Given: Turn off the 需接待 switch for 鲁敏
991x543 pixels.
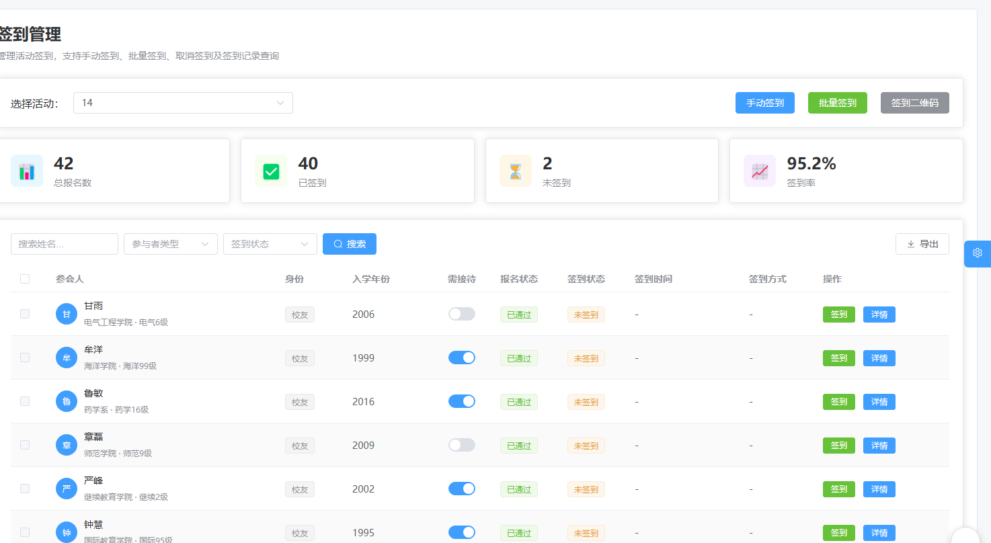Looking at the screenshot, I should 462,401.
